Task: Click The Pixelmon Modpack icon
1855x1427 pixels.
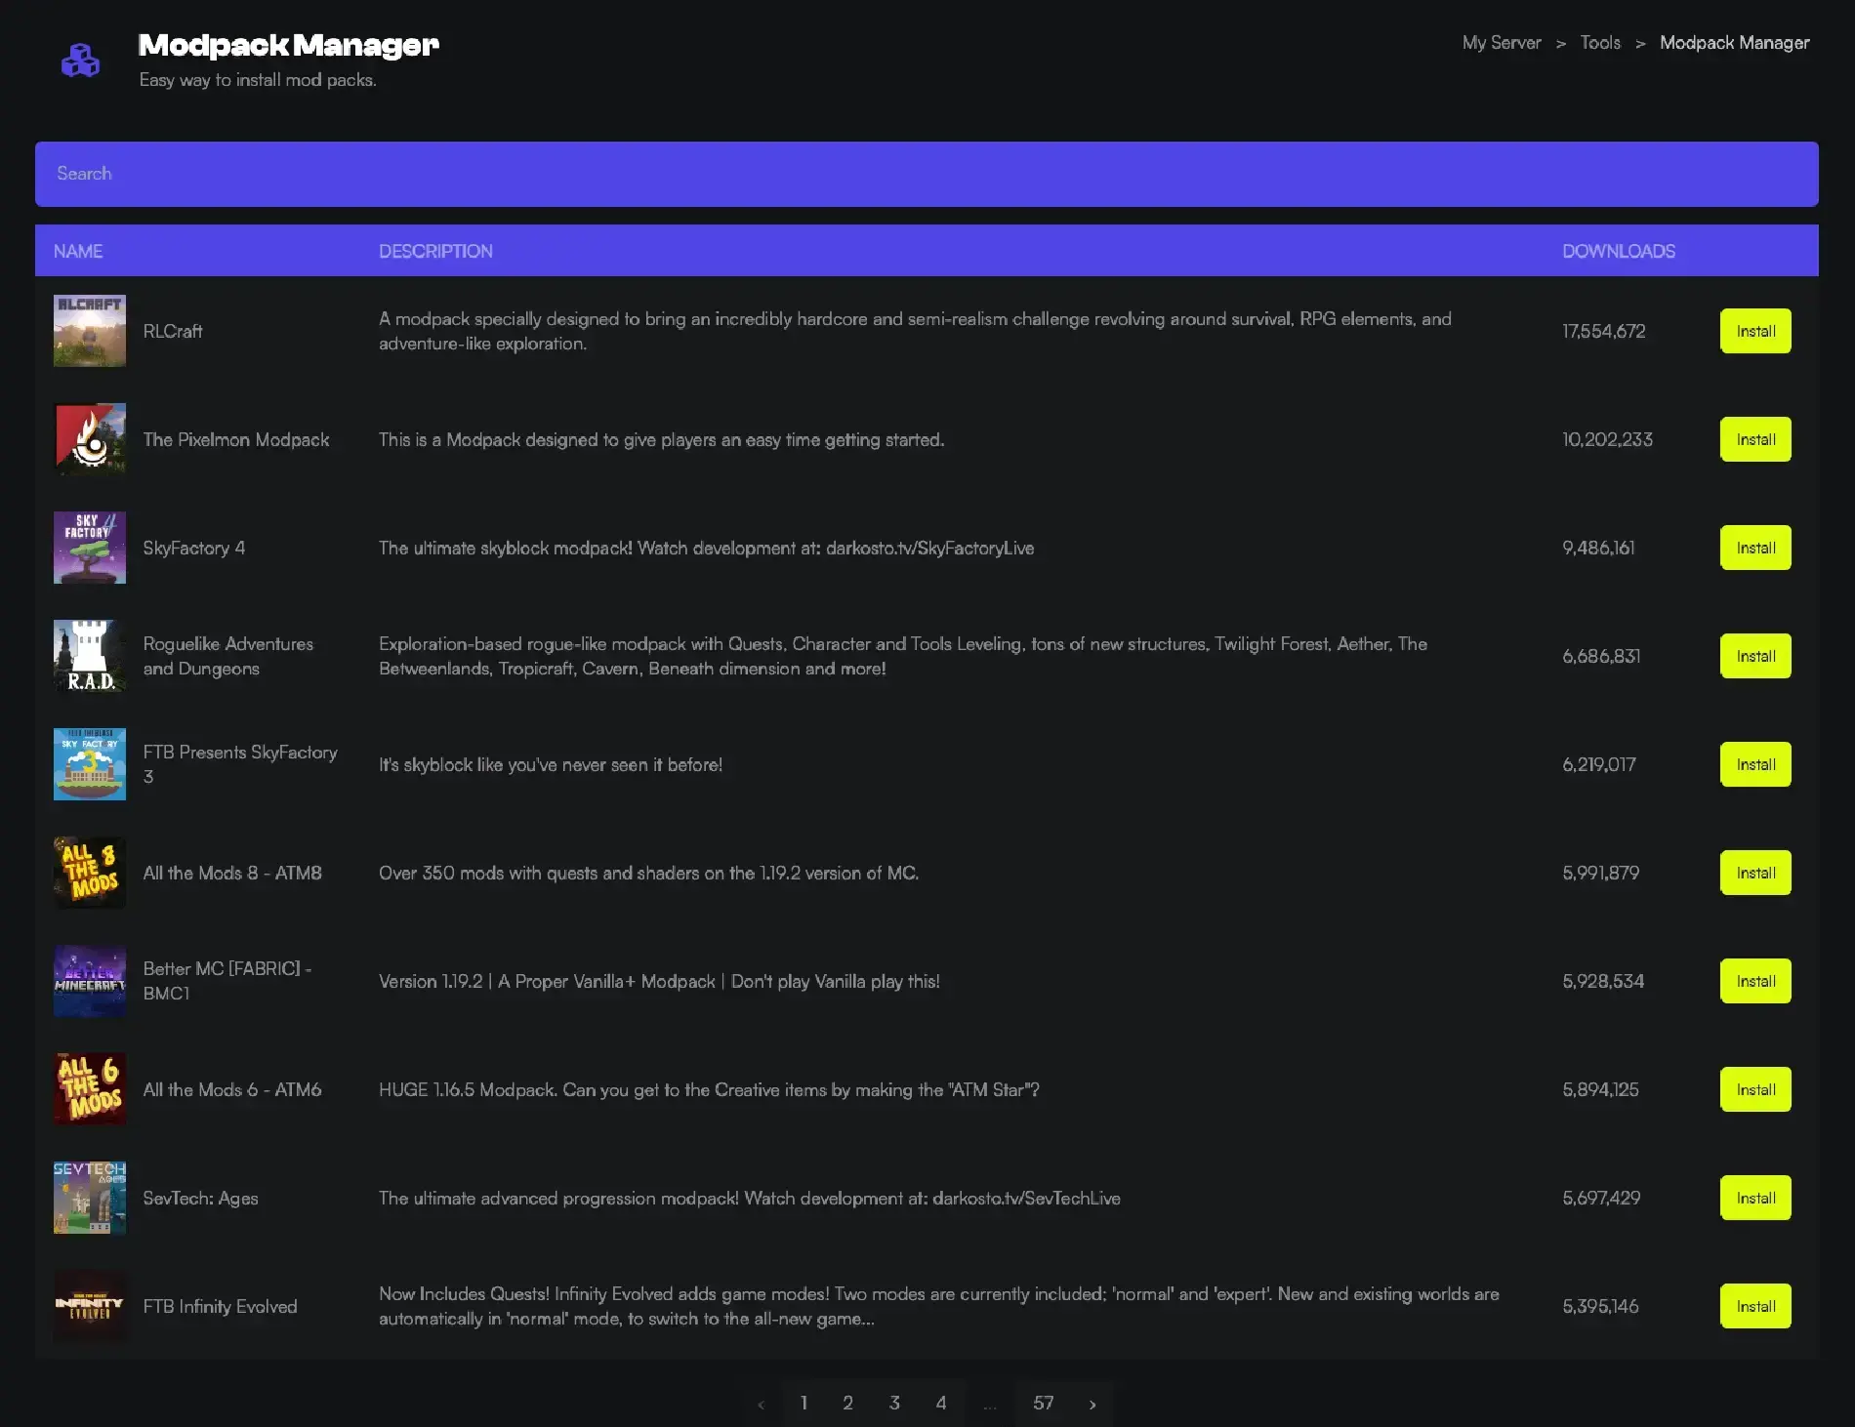Action: (89, 439)
